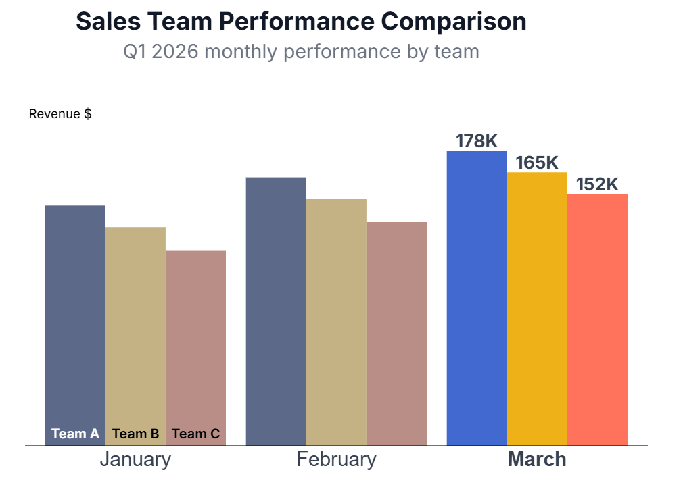This screenshot has height=493, width=683.
Task: Click the yellow March bar
Action: click(x=537, y=309)
